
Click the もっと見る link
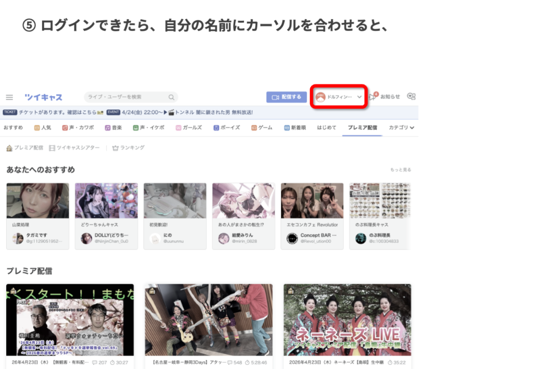(400, 170)
